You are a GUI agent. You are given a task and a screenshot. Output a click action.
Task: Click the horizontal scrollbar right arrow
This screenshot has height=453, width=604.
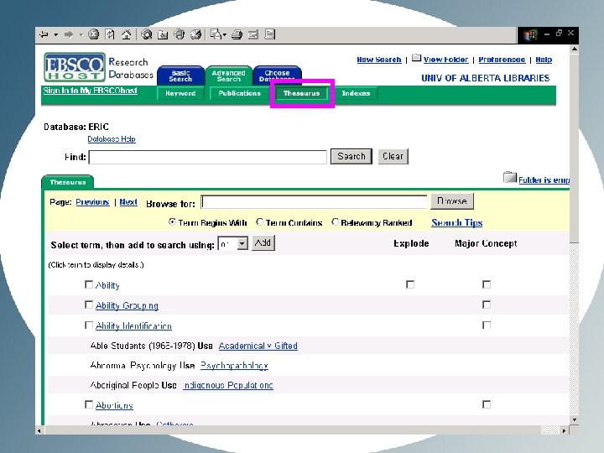click(565, 430)
